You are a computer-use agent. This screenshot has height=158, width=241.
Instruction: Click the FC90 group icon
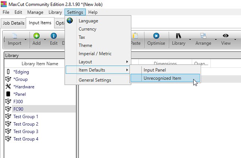coord(8,109)
